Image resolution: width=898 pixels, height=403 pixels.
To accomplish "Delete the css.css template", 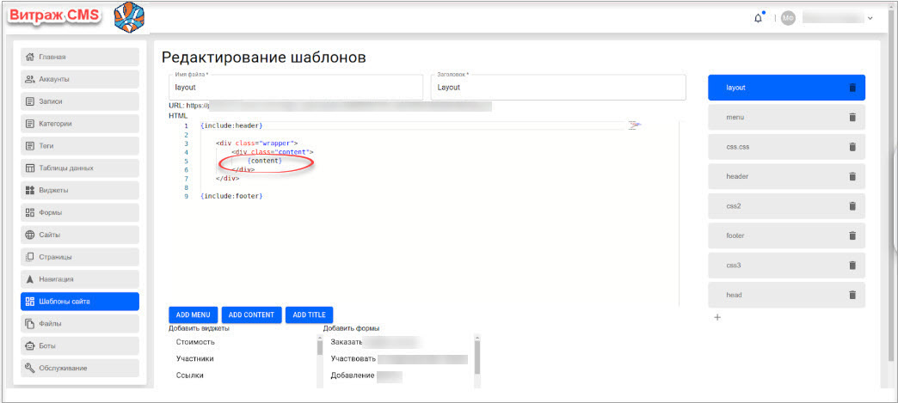I will pyautogui.click(x=852, y=147).
